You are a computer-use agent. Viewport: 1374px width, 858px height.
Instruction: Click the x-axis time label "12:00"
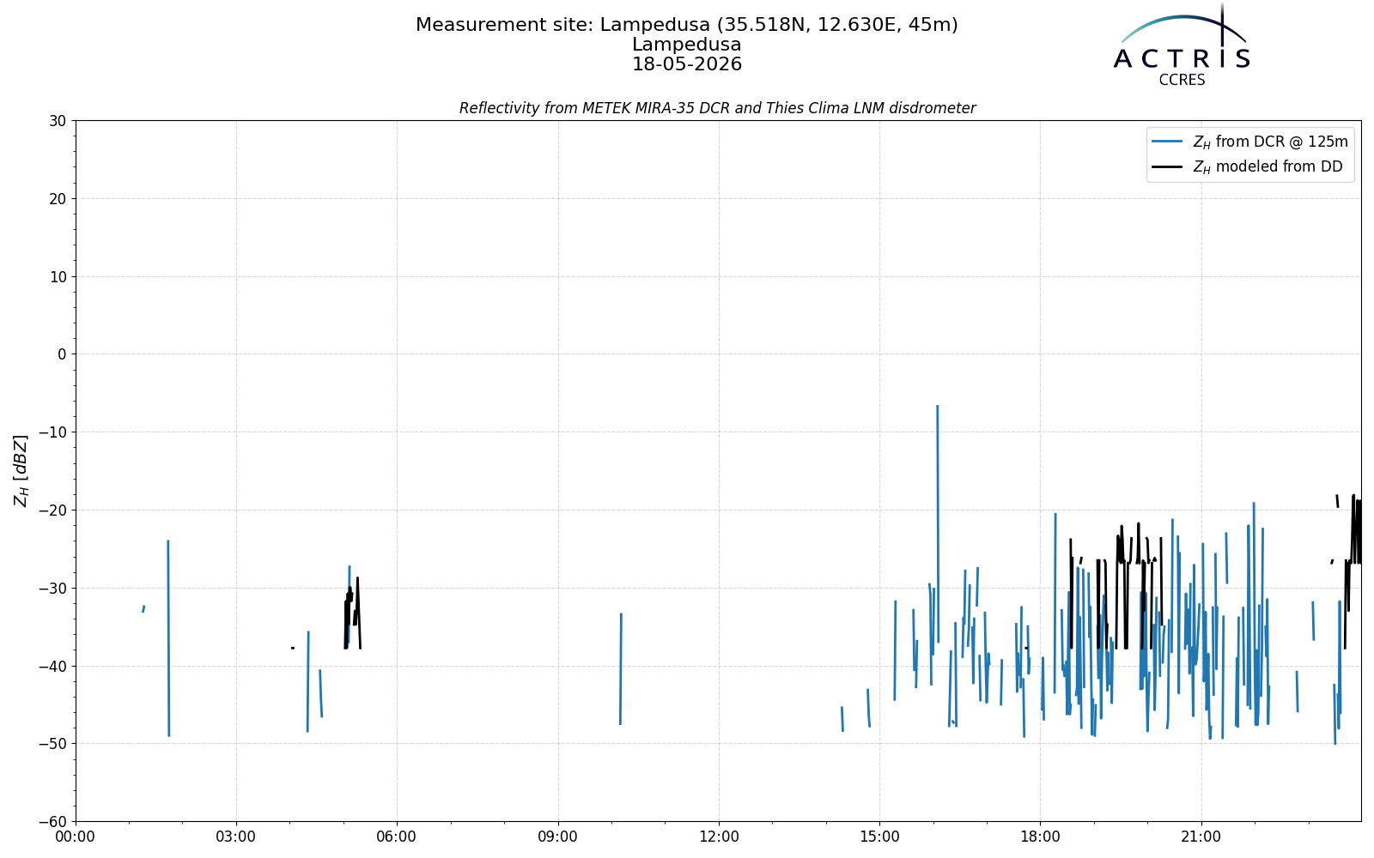click(719, 837)
